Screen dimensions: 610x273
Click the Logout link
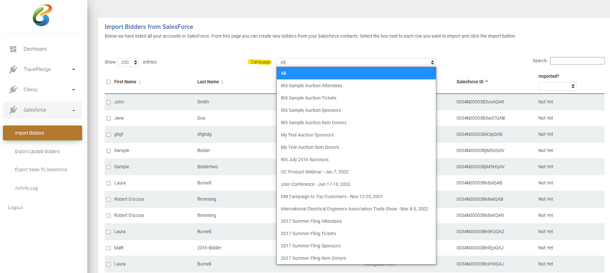[x=16, y=208]
